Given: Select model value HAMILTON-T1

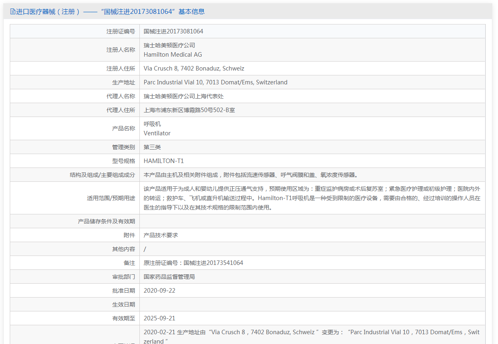Looking at the screenshot, I should pyautogui.click(x=164, y=161).
